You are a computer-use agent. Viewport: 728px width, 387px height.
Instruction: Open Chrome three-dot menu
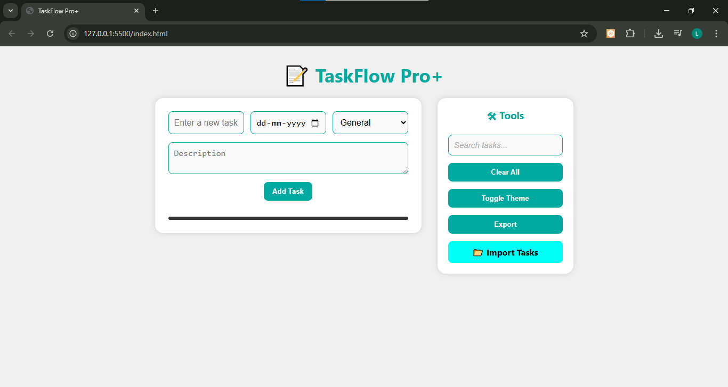(716, 34)
